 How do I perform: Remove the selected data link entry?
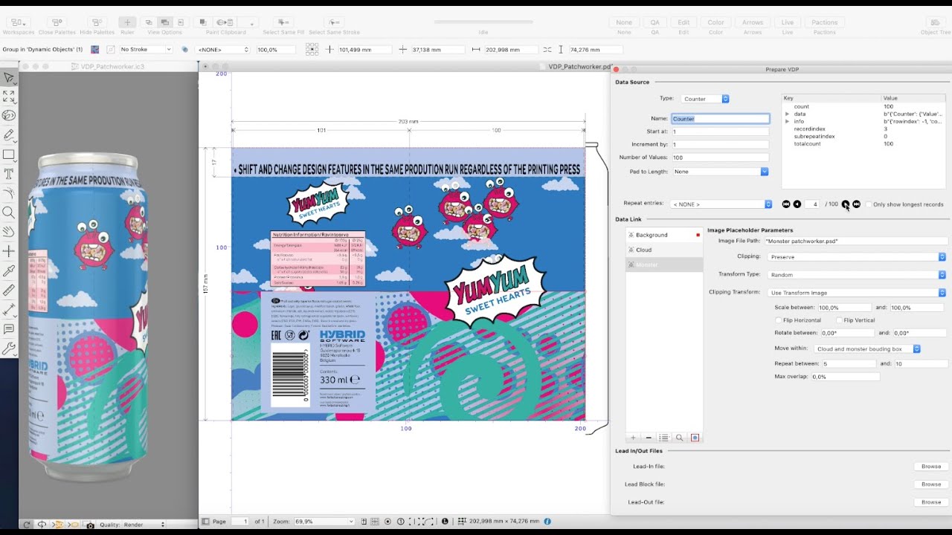tap(649, 438)
